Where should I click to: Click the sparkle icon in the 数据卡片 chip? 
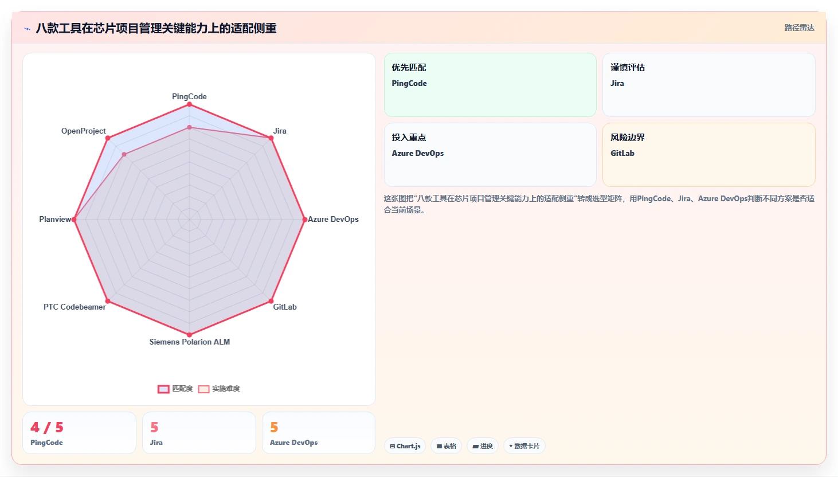coord(511,446)
